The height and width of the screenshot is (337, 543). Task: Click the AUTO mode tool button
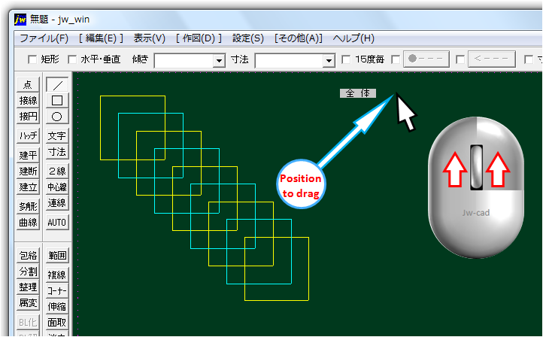pyautogui.click(x=57, y=223)
